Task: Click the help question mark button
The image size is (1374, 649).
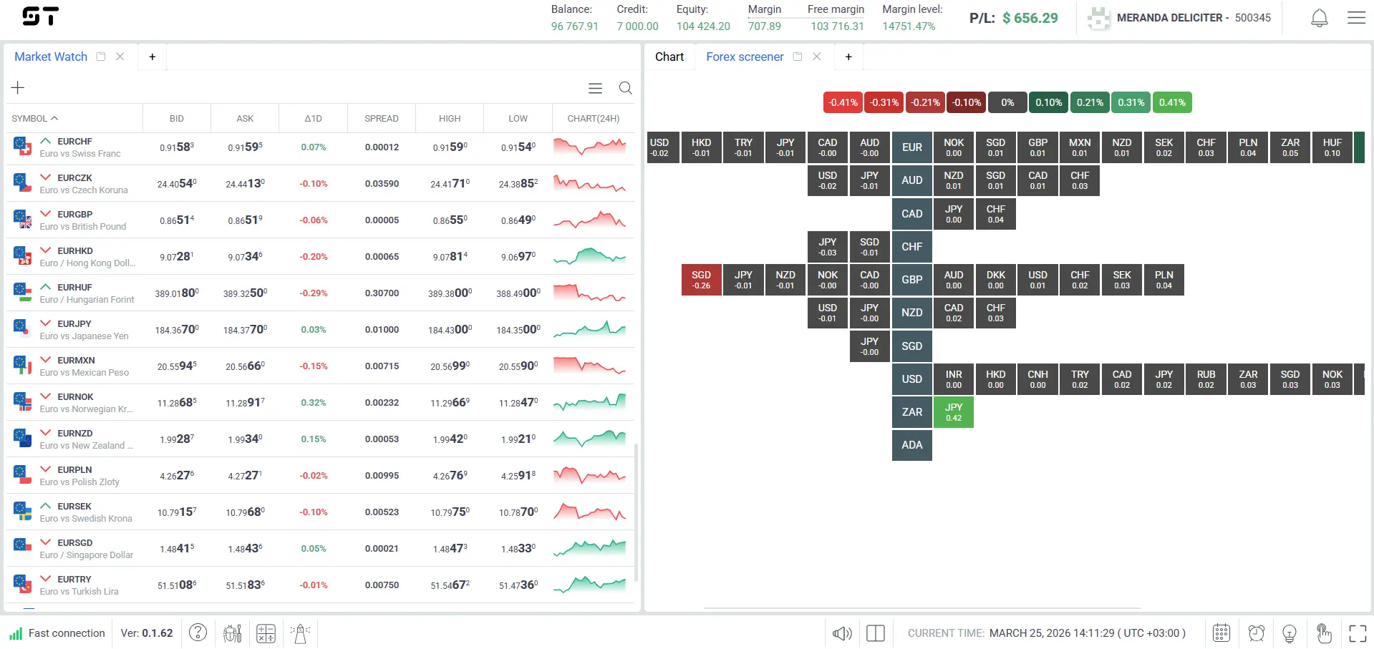Action: 198,633
